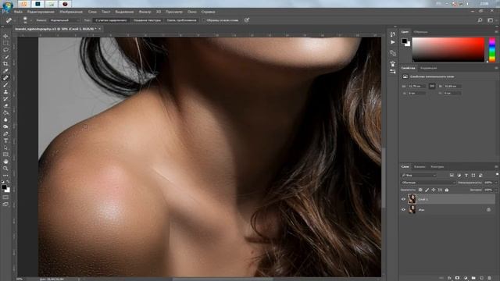Viewport: 500px width, 281px height.
Task: Open the Изображение menu
Action: point(71,12)
